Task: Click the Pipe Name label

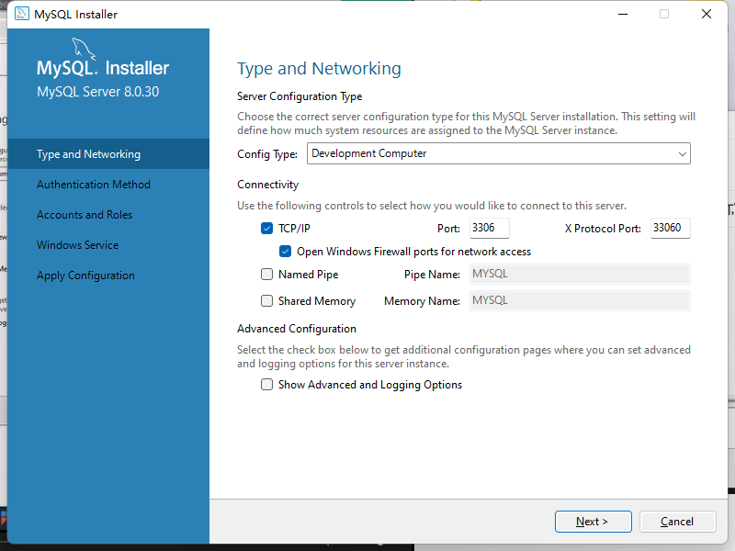Action: (x=432, y=275)
